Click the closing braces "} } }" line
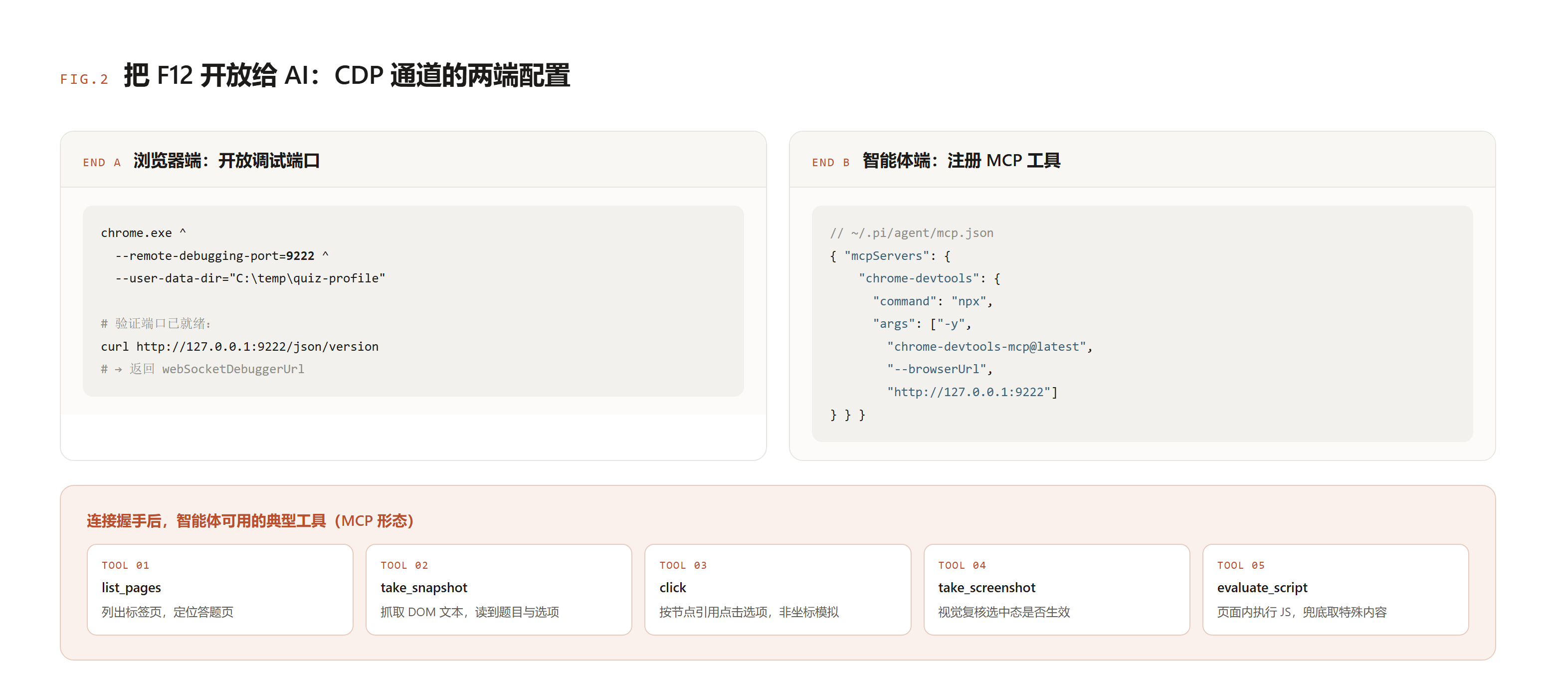This screenshot has width=1556, height=680. click(847, 415)
